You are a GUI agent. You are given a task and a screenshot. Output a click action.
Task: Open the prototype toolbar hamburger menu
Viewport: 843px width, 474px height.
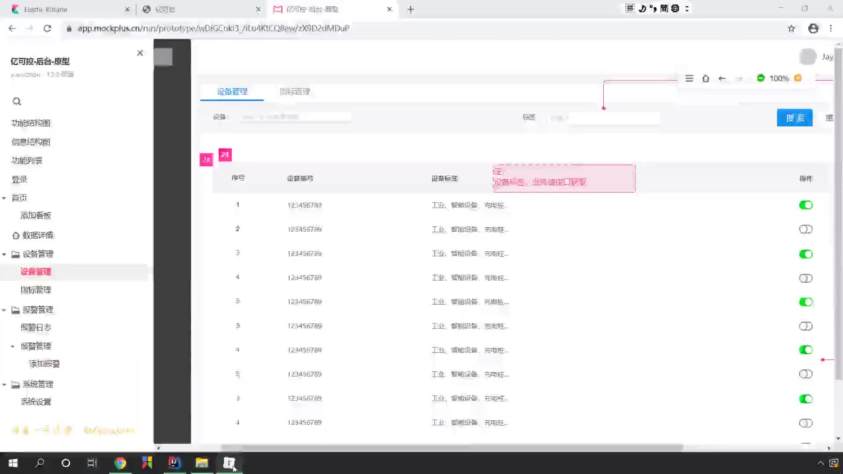(x=689, y=78)
